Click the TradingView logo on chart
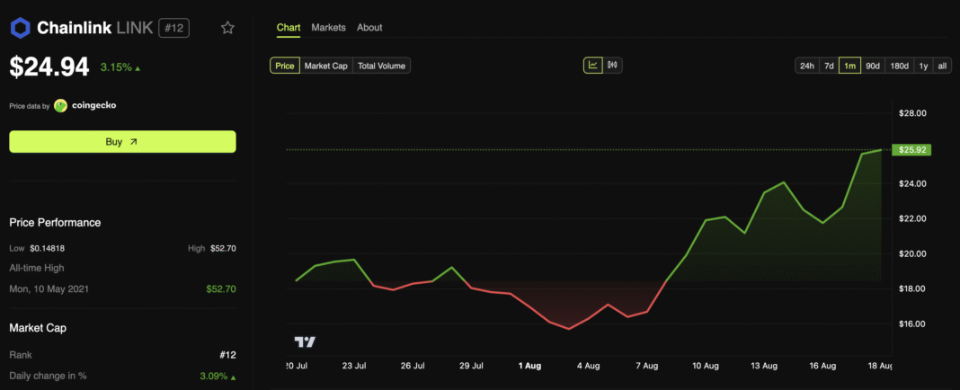Screen dimensions: 960x390 click(305, 341)
